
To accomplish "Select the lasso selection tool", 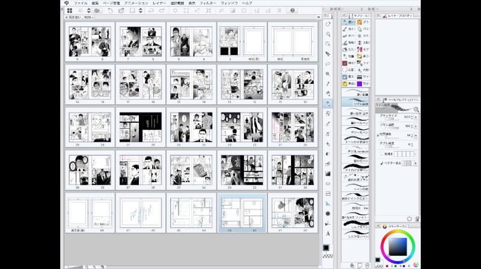I will click(x=328, y=64).
